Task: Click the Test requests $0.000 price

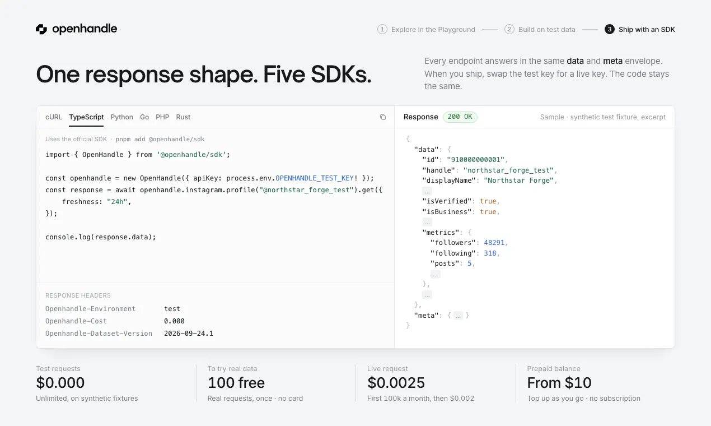Action: tap(60, 383)
